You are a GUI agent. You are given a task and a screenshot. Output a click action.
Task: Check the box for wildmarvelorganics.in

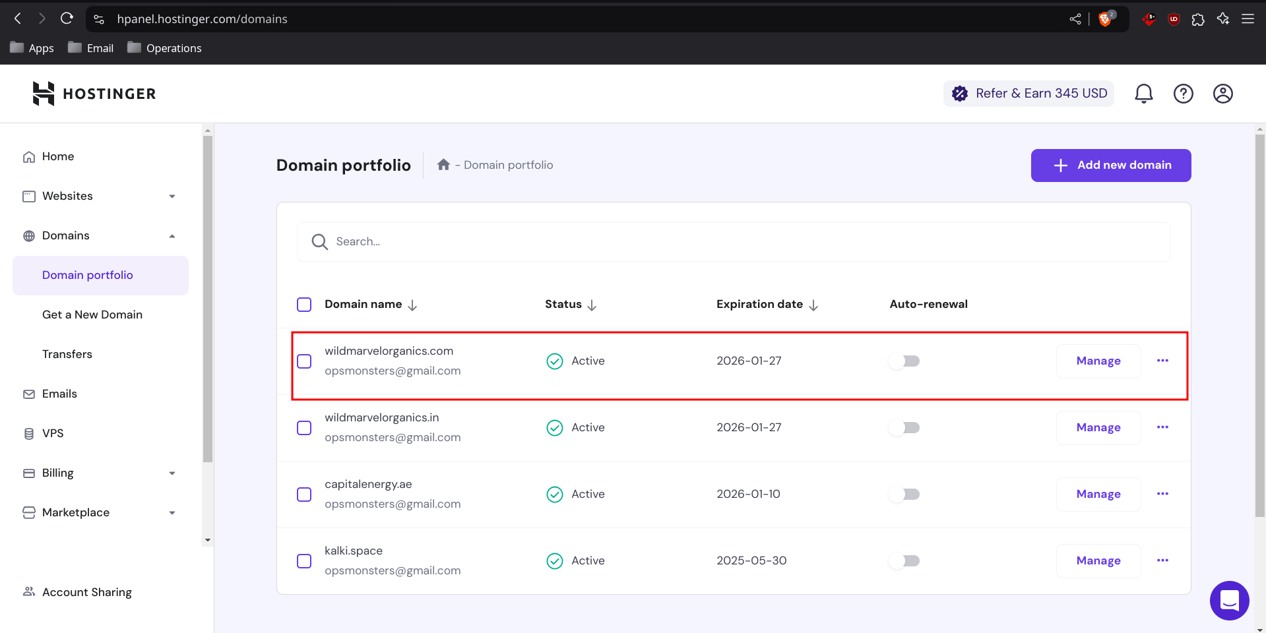[x=304, y=428]
